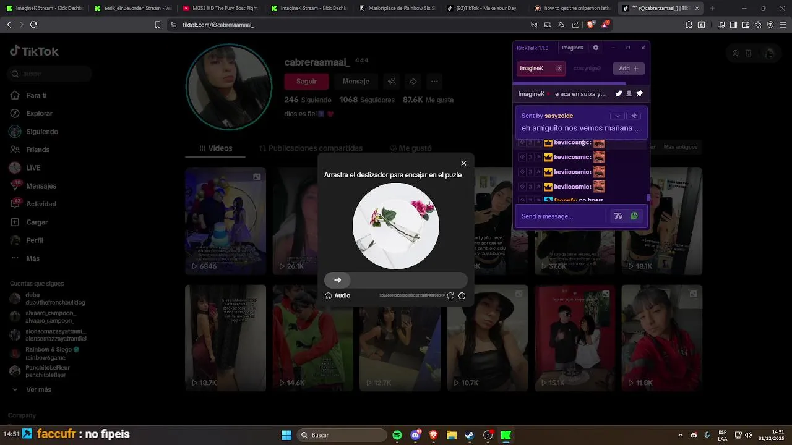Open Siguiendo in the sidebar
This screenshot has height=445, width=792.
point(41,132)
